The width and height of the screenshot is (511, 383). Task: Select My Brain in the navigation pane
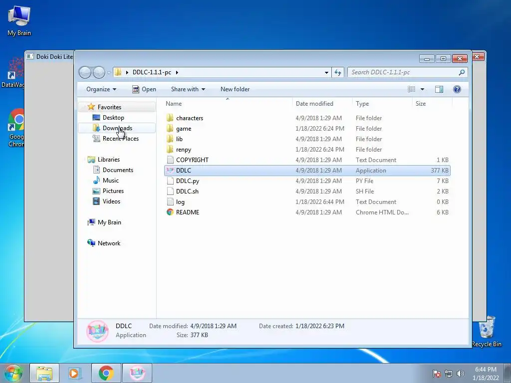point(109,222)
